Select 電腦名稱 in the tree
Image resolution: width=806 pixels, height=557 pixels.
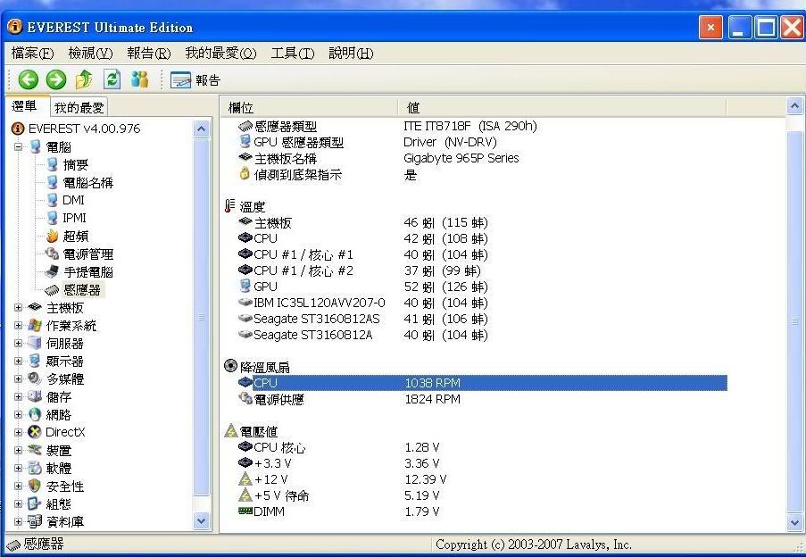87,182
